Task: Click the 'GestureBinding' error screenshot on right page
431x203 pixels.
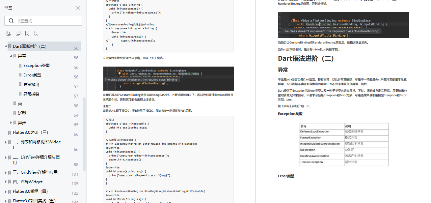Action: [343, 25]
